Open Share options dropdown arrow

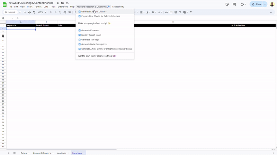tap(265, 4)
